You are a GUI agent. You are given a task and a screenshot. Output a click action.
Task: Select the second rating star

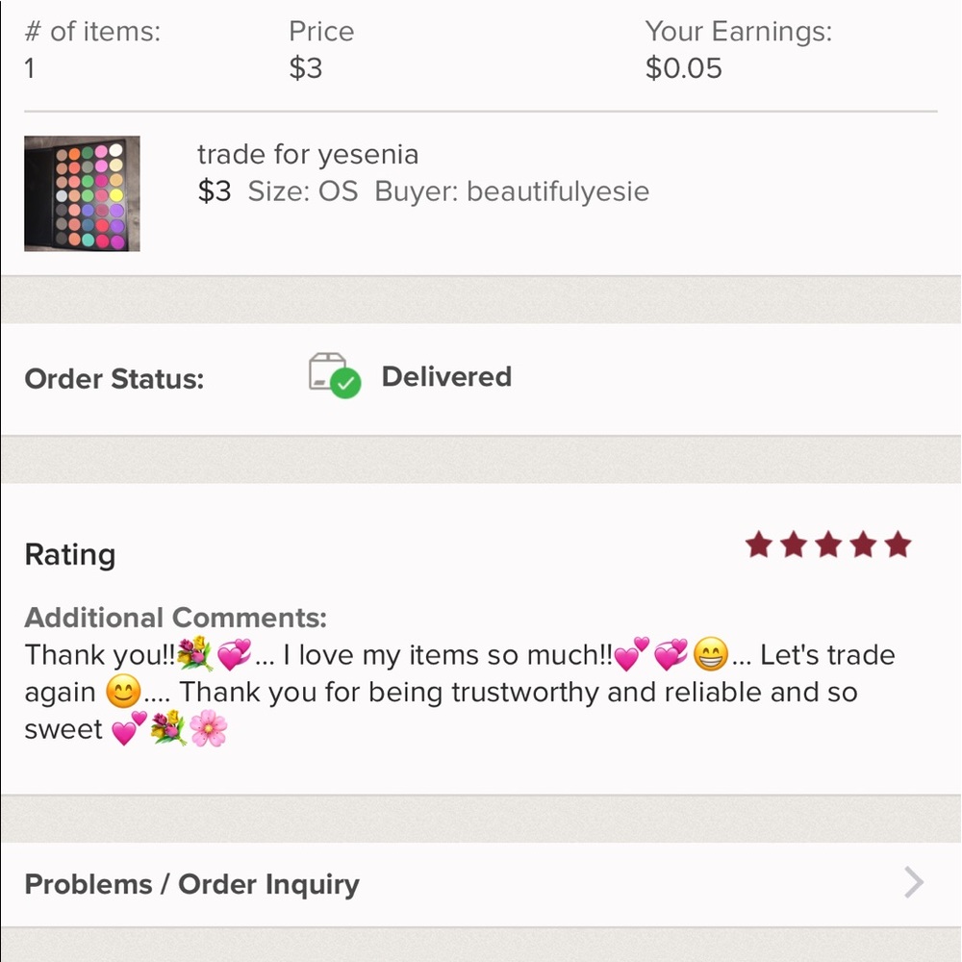pyautogui.click(x=794, y=545)
